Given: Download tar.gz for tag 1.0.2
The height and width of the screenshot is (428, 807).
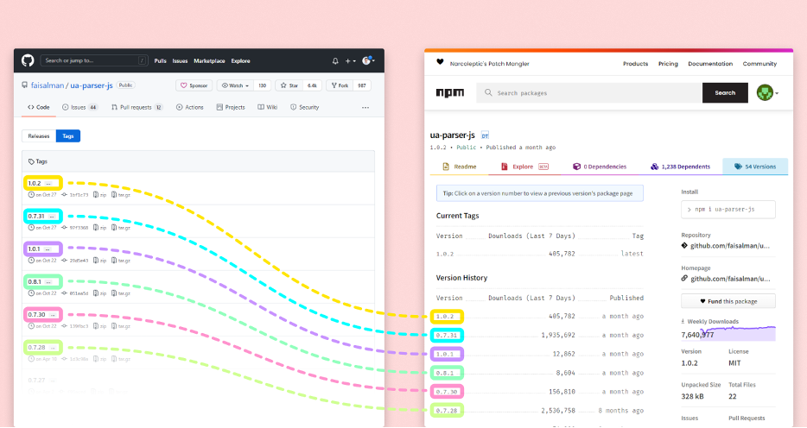Looking at the screenshot, I should tap(121, 195).
